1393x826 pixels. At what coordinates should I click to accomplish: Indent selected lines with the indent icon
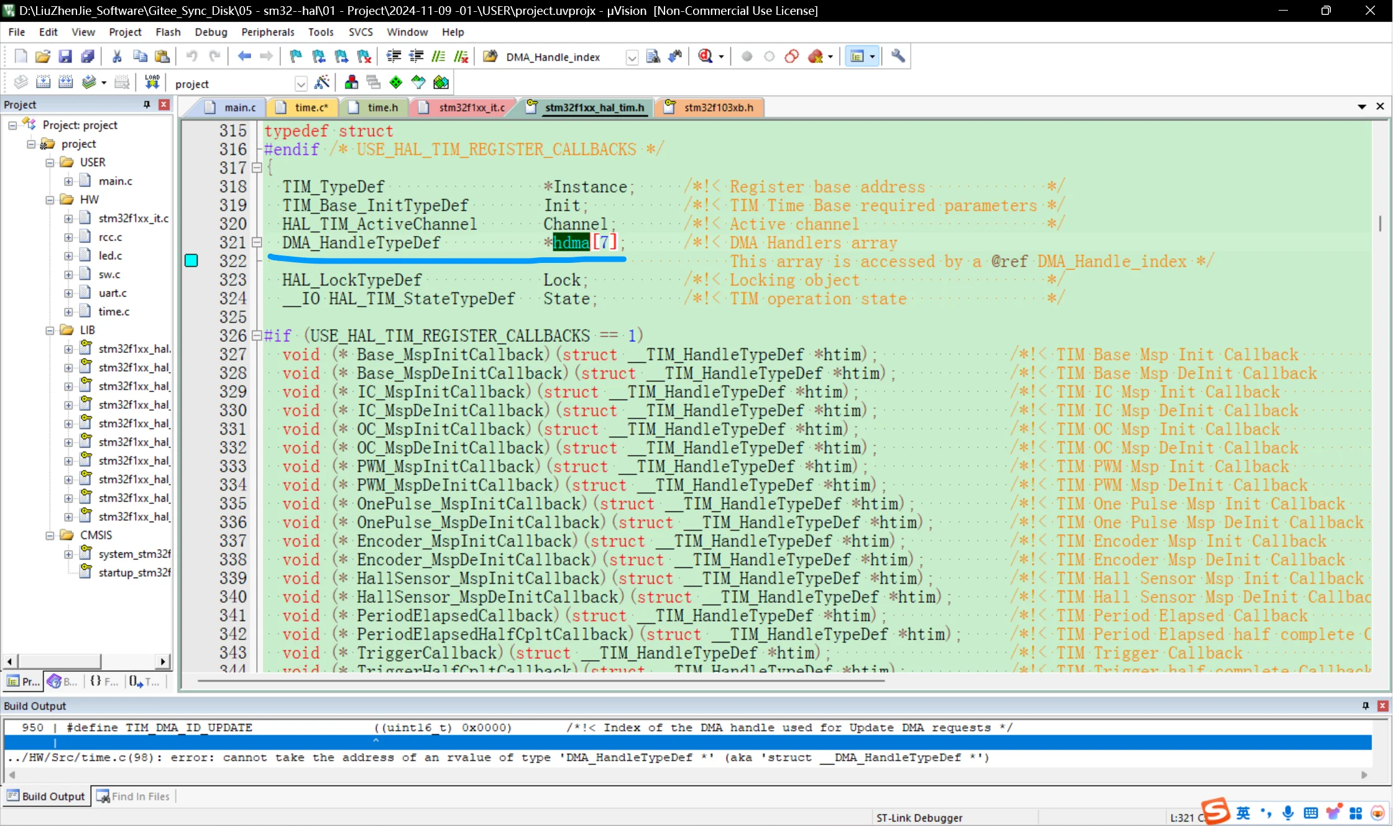pyautogui.click(x=393, y=57)
